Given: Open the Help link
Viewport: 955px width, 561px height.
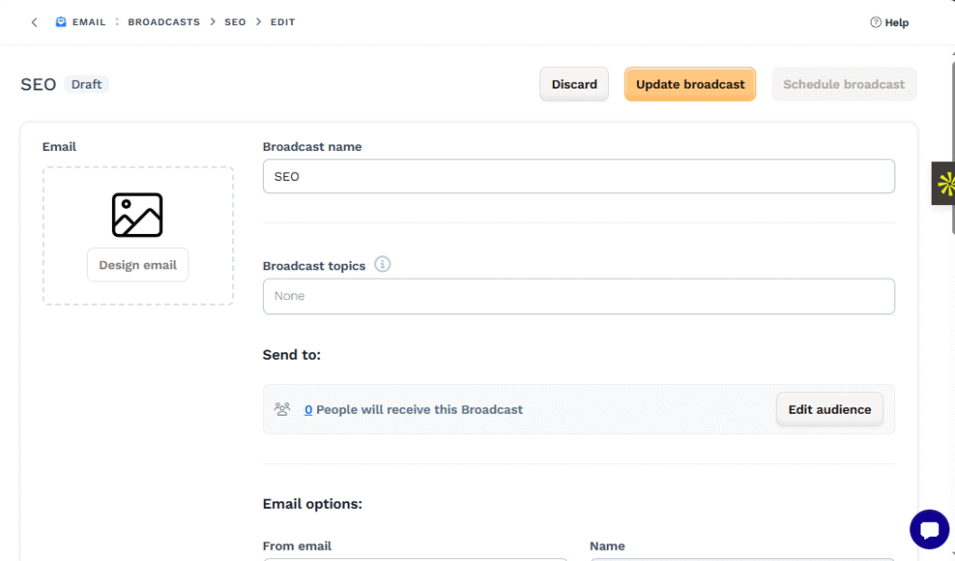Looking at the screenshot, I should pyautogui.click(x=889, y=22).
